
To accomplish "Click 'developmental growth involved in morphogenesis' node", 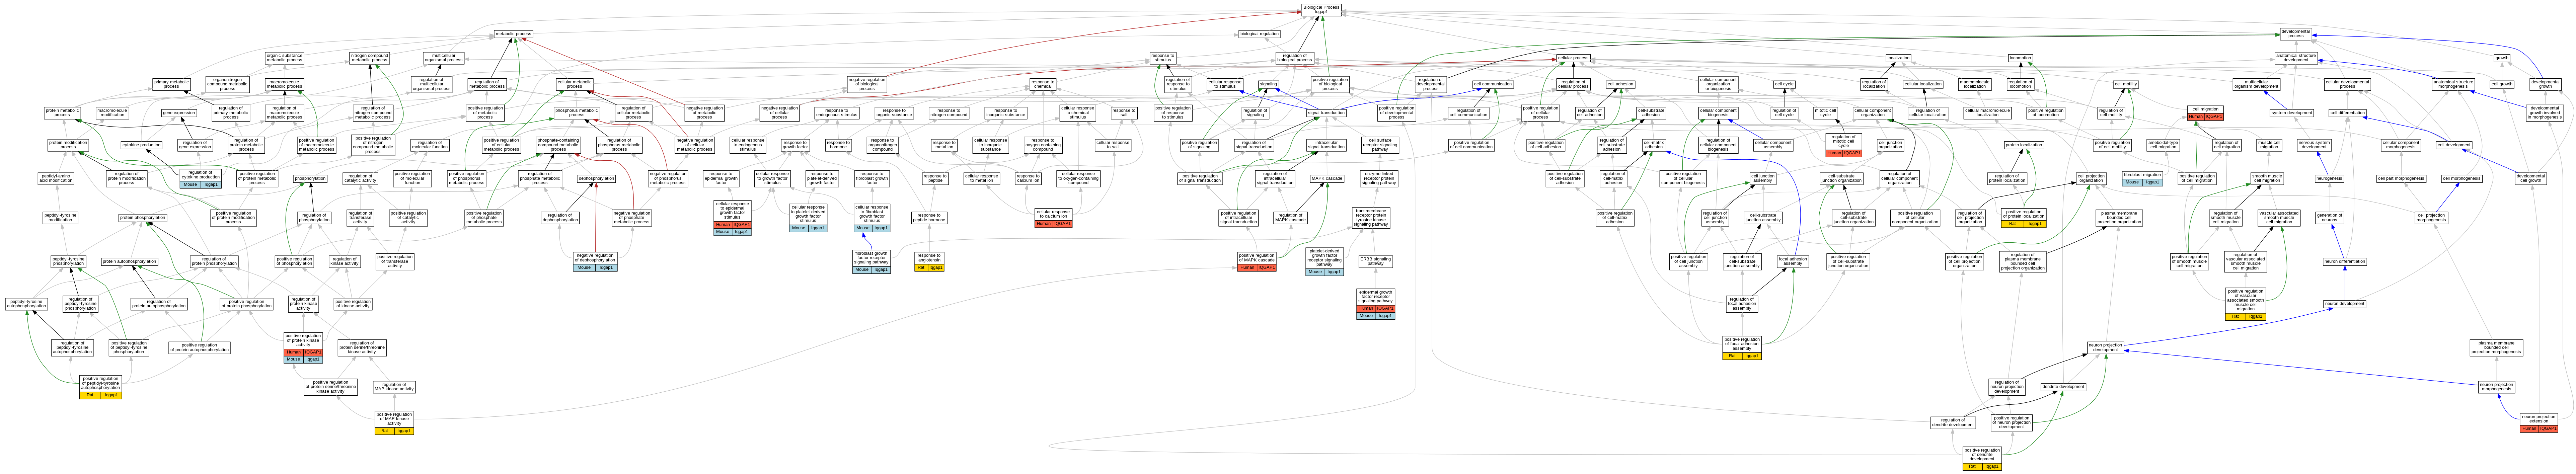I will [2545, 113].
